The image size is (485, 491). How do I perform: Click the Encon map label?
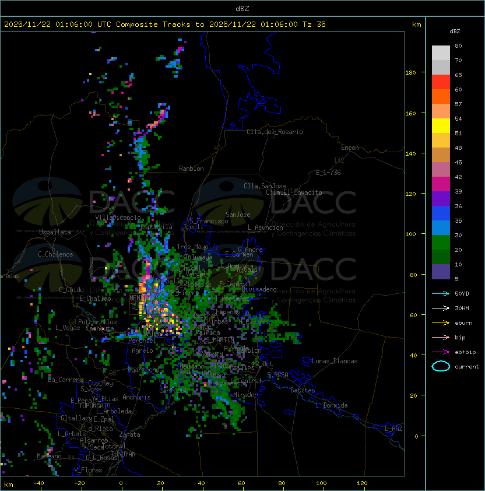(x=350, y=148)
